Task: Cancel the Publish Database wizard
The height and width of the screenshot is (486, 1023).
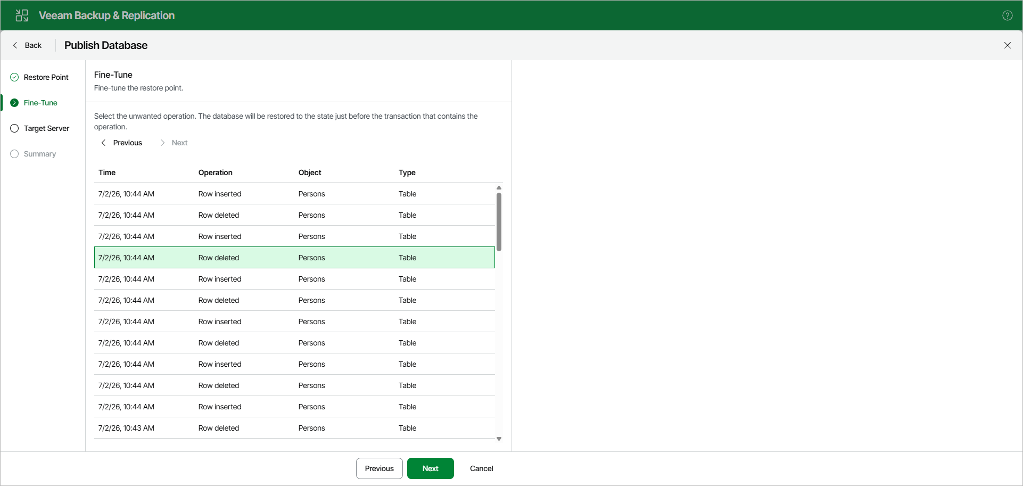Action: coord(482,468)
